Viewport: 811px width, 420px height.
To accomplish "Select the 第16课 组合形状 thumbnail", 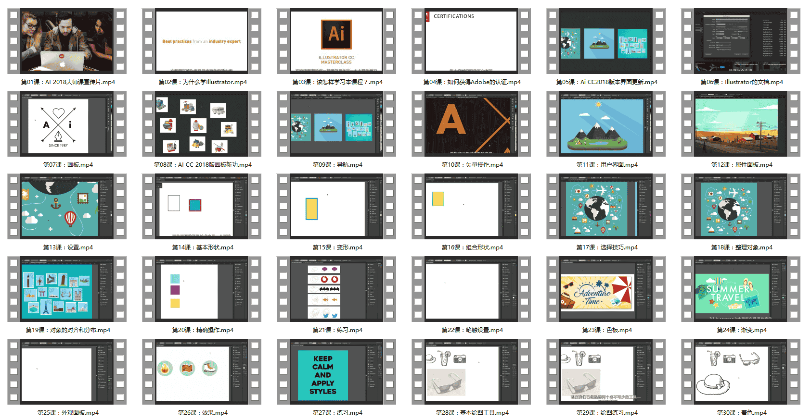I will click(x=471, y=206).
